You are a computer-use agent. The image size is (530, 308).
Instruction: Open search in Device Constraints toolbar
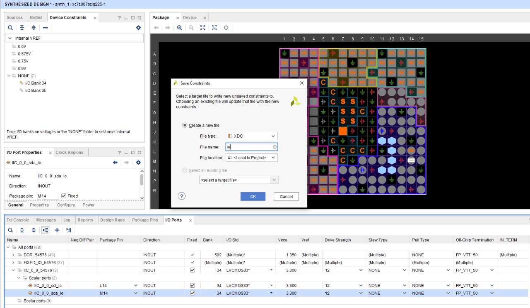tap(10, 28)
